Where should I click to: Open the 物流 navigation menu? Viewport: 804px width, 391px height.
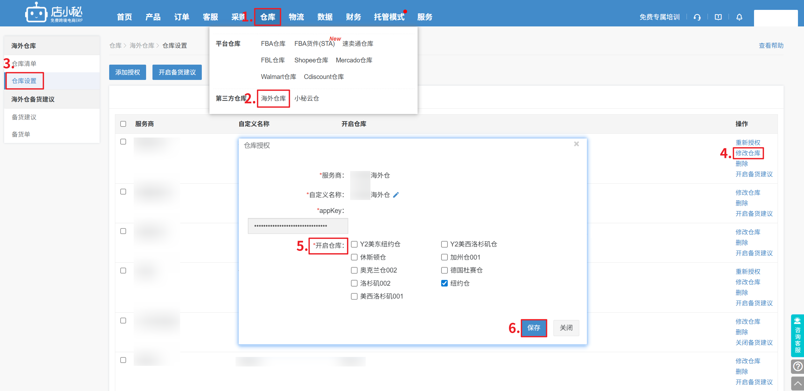(x=296, y=17)
